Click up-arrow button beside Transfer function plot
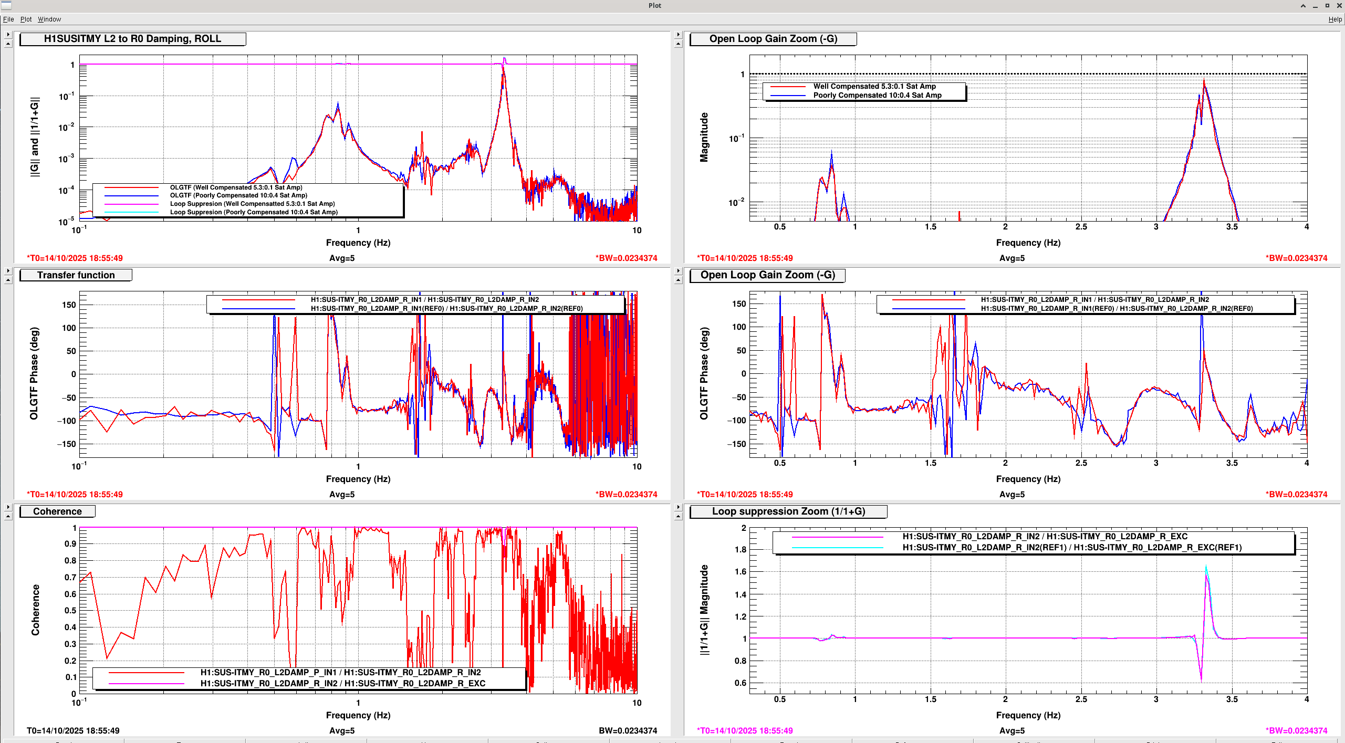Viewport: 1345px width, 743px height. 8,280
